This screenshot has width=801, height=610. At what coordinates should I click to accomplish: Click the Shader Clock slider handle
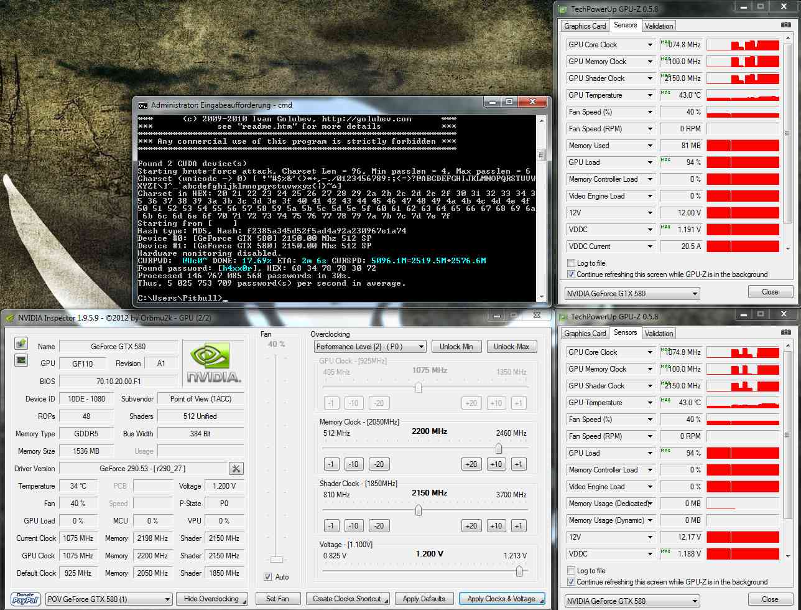(419, 510)
